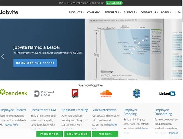183x139 pixels.
Task: Go to previous slide with left arrow
Action: (x=3, y=56)
